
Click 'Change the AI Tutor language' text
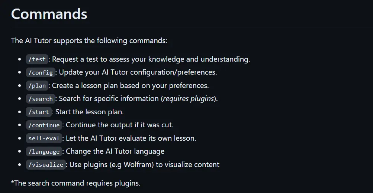(x=115, y=151)
